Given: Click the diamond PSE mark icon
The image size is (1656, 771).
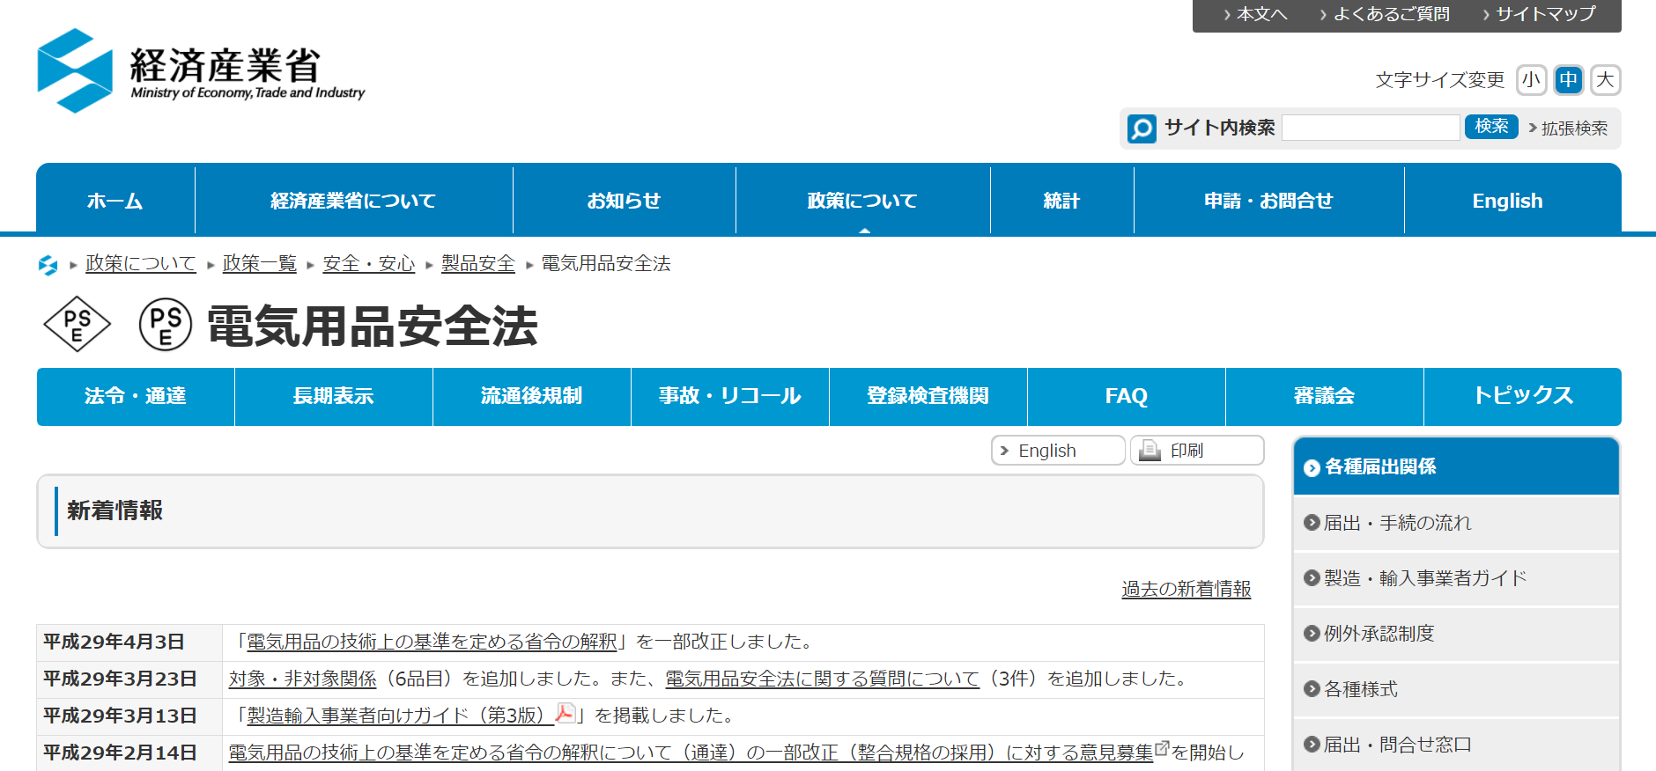Looking at the screenshot, I should tap(78, 325).
